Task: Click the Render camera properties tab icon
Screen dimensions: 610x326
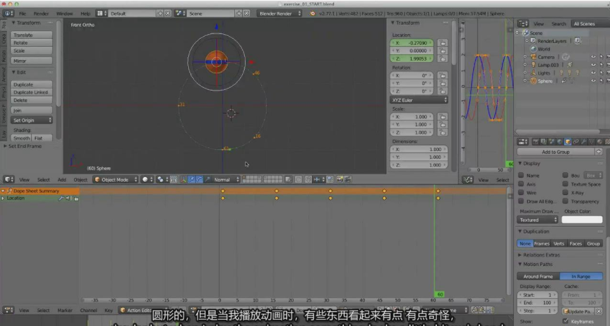Action: click(x=535, y=142)
